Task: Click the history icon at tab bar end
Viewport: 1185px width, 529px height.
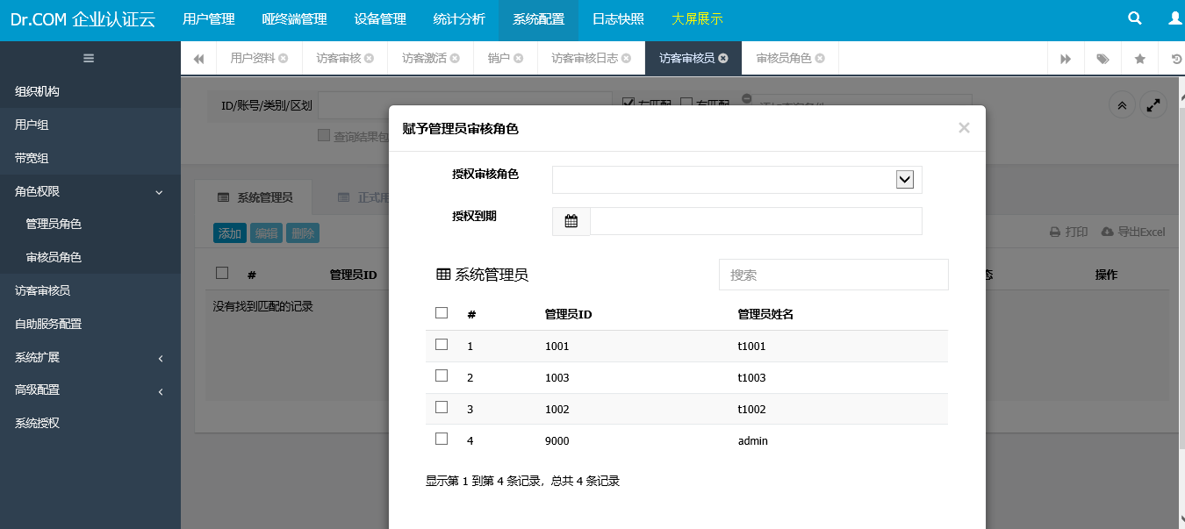Action: pyautogui.click(x=1177, y=59)
